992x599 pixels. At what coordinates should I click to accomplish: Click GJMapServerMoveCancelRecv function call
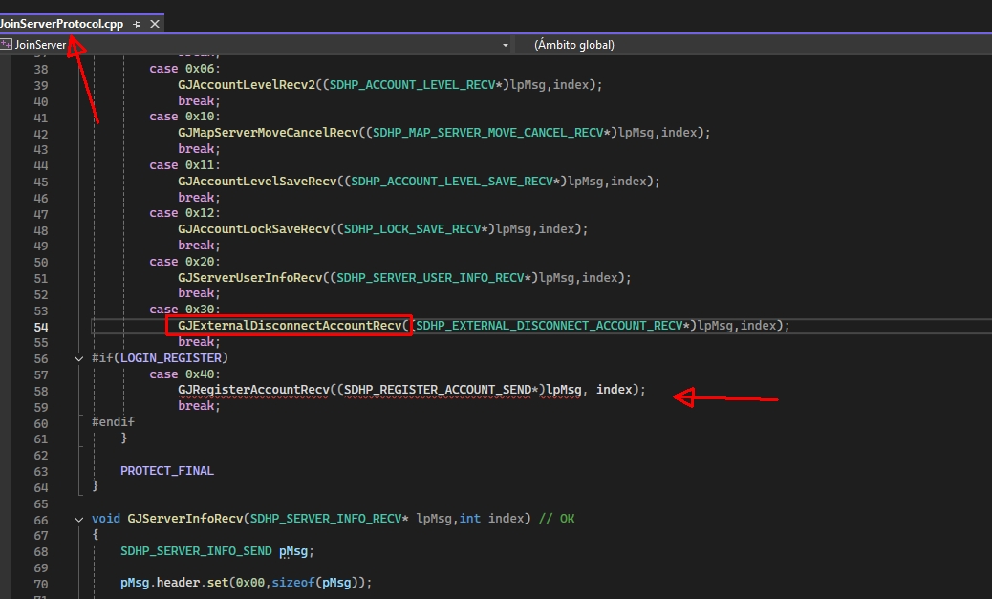[x=268, y=133]
